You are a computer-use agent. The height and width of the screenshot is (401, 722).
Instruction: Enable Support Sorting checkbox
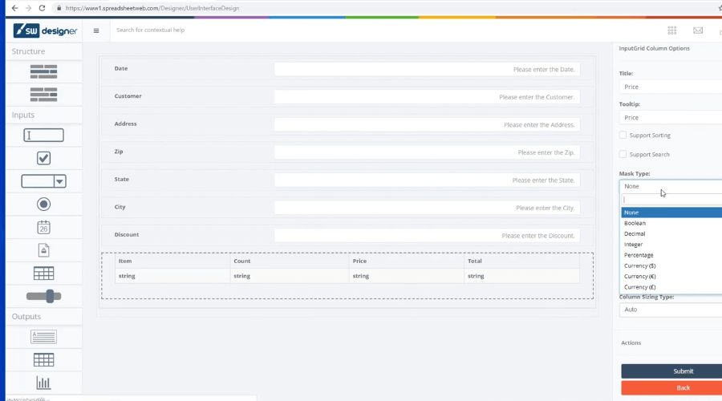623,135
